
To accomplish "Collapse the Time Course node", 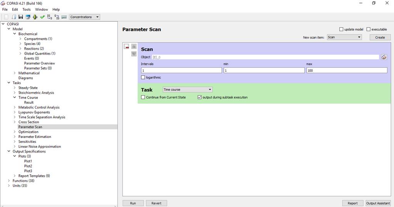I will pos(15,98).
